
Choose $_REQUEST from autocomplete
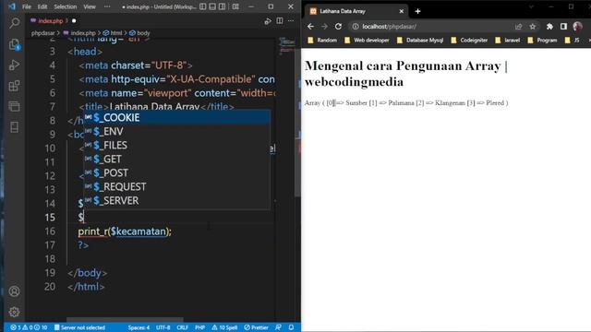(176, 186)
